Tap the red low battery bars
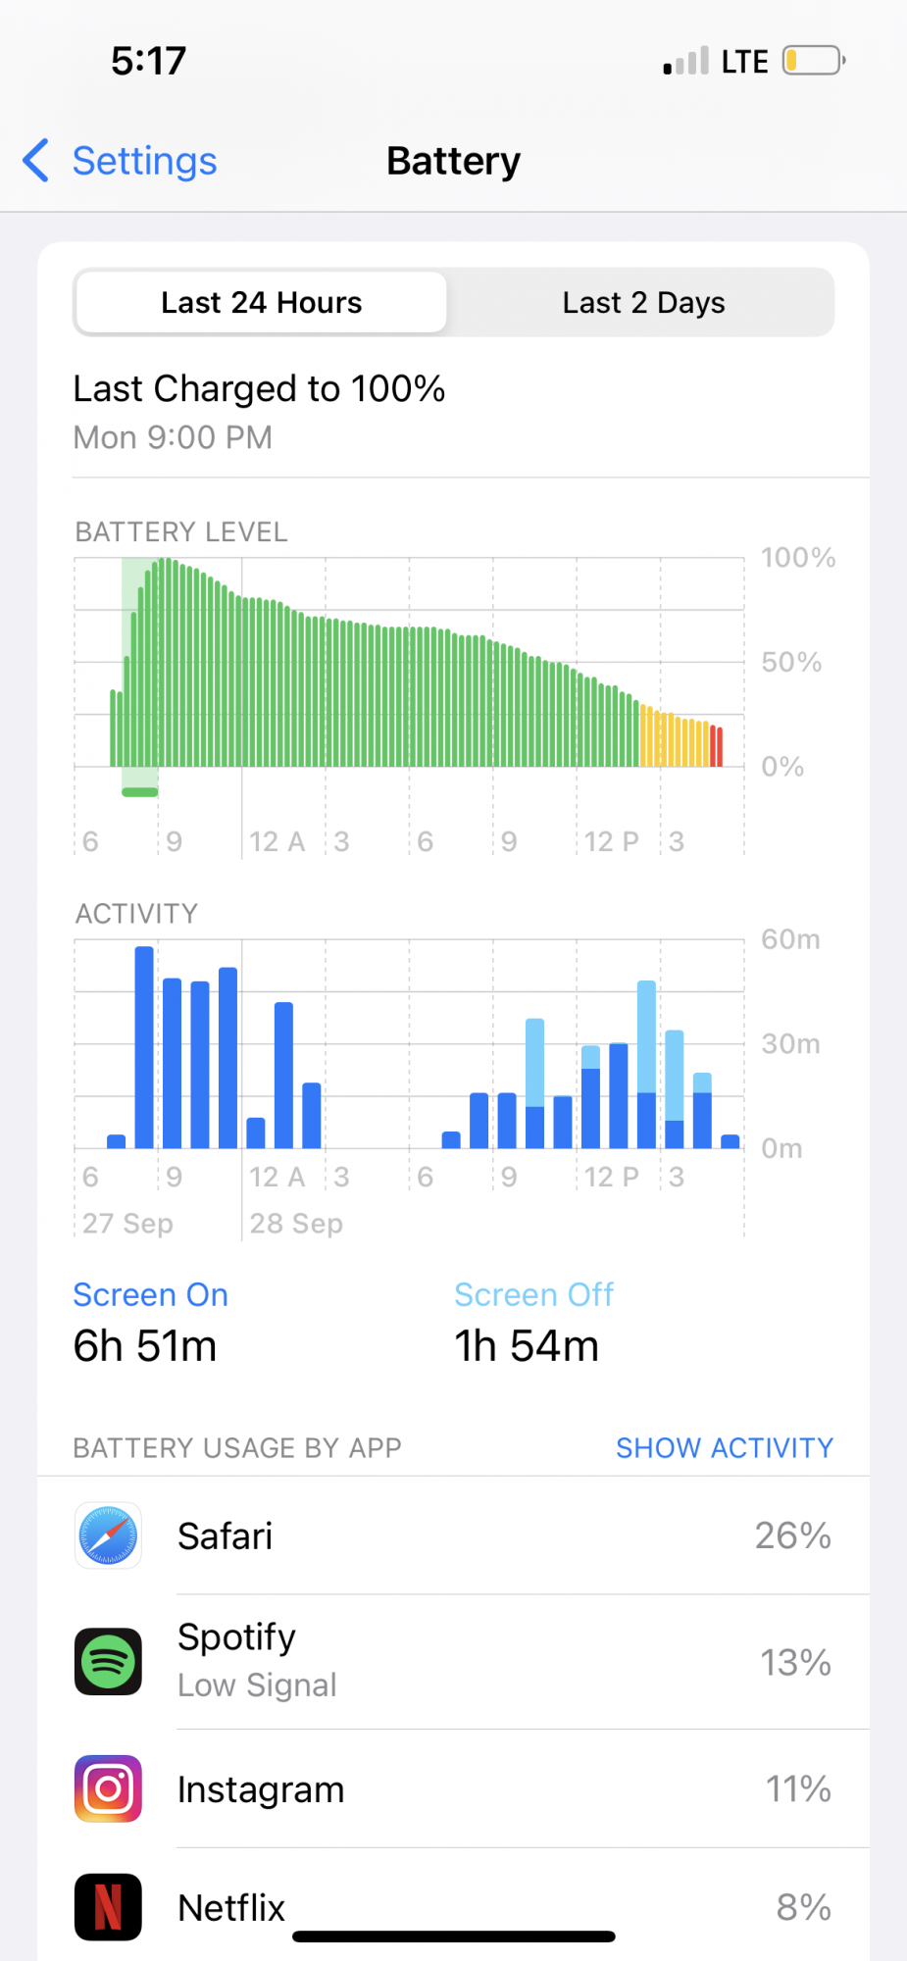 point(717,746)
